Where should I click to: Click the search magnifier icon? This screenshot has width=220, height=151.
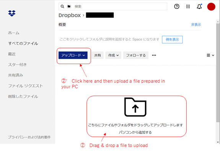(x=62, y=6)
